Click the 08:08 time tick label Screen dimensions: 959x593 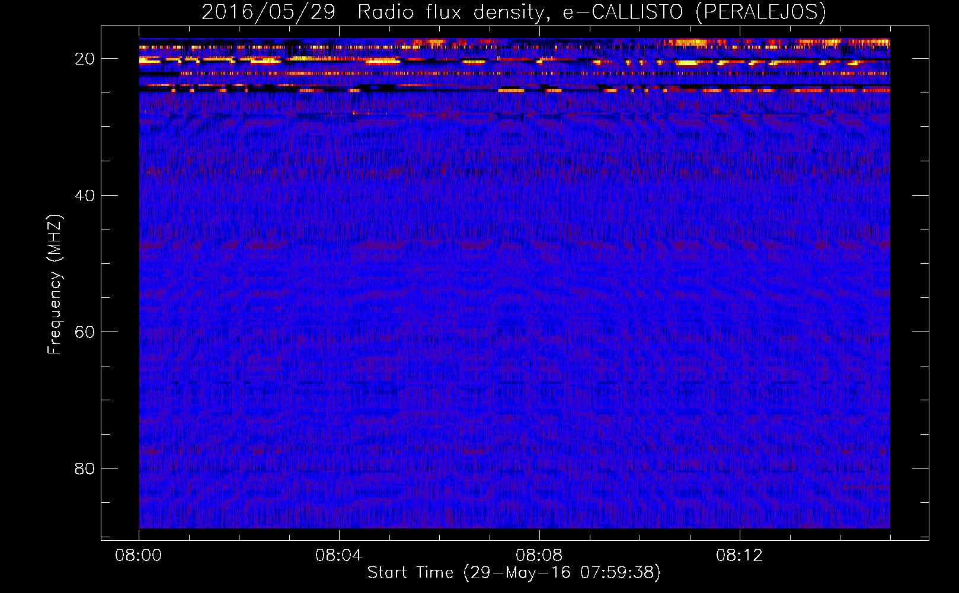(539, 556)
